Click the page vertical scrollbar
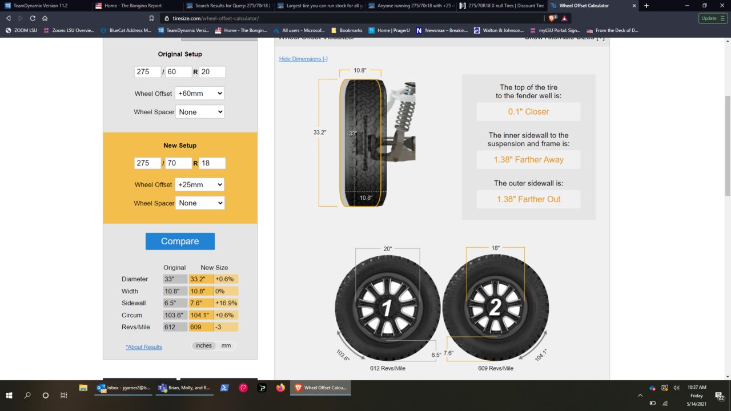Screen dimensions: 731x411 (x=727, y=145)
